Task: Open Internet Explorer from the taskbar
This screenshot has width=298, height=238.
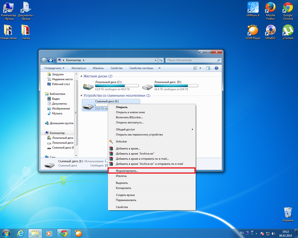Action: click(20, 233)
